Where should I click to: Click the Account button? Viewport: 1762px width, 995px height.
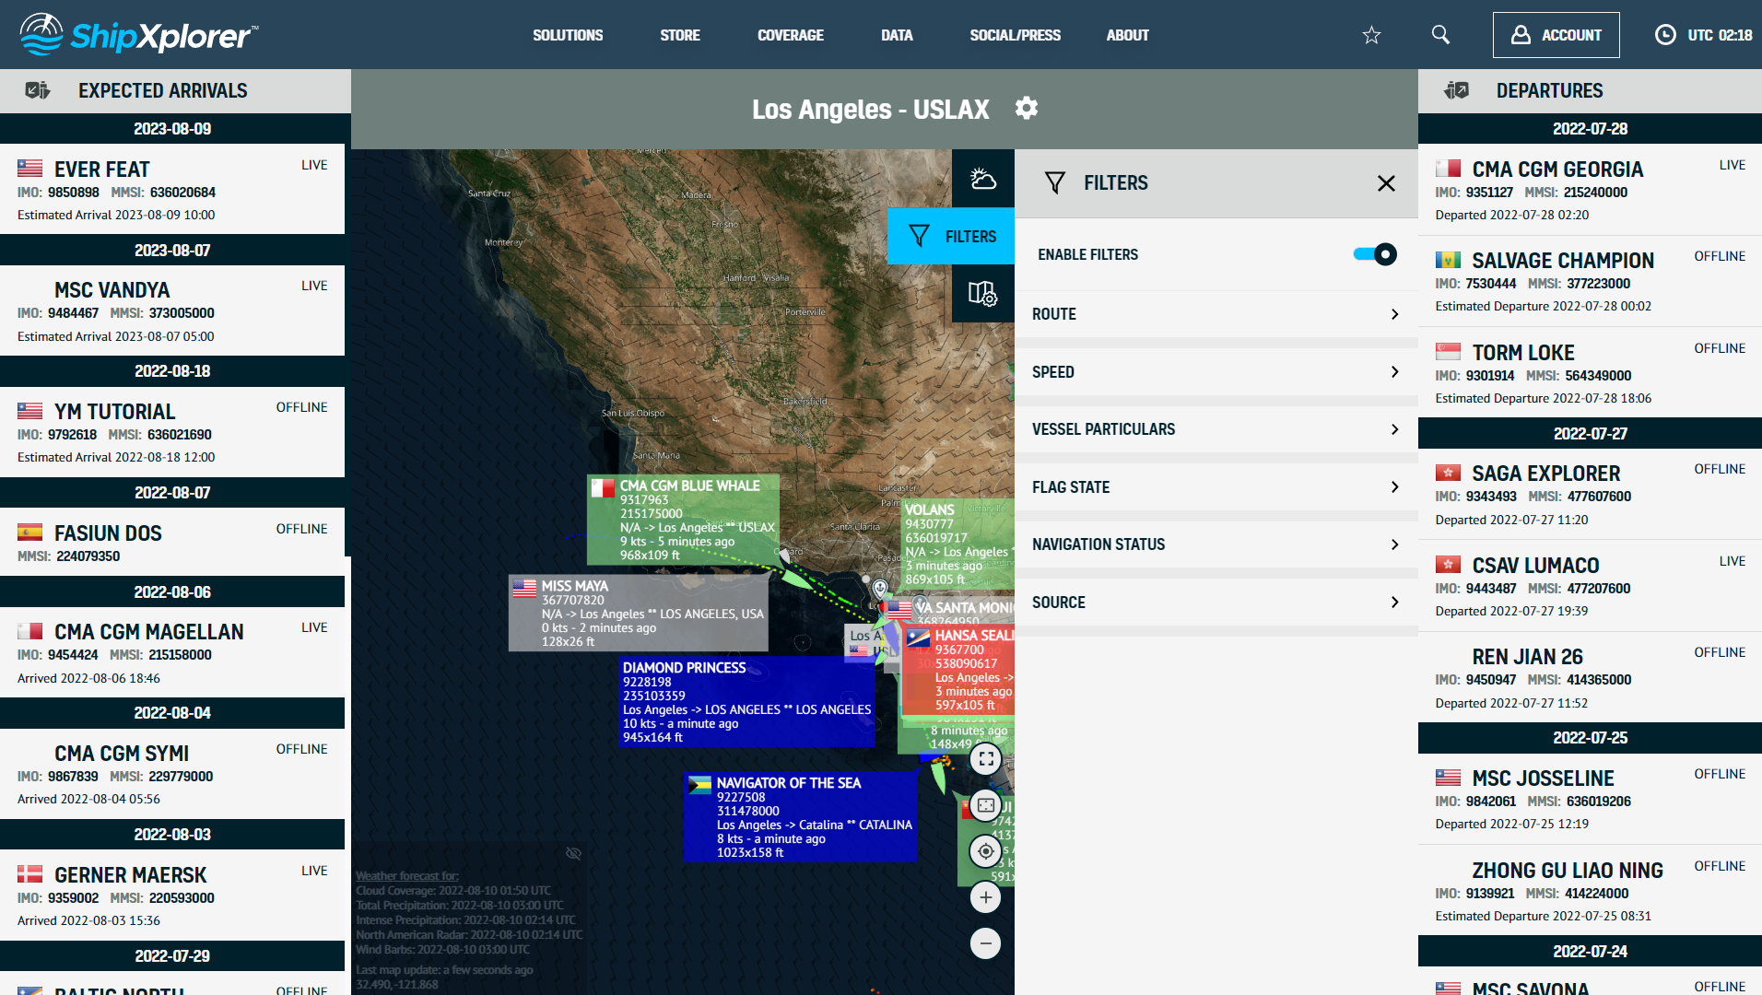click(x=1556, y=35)
